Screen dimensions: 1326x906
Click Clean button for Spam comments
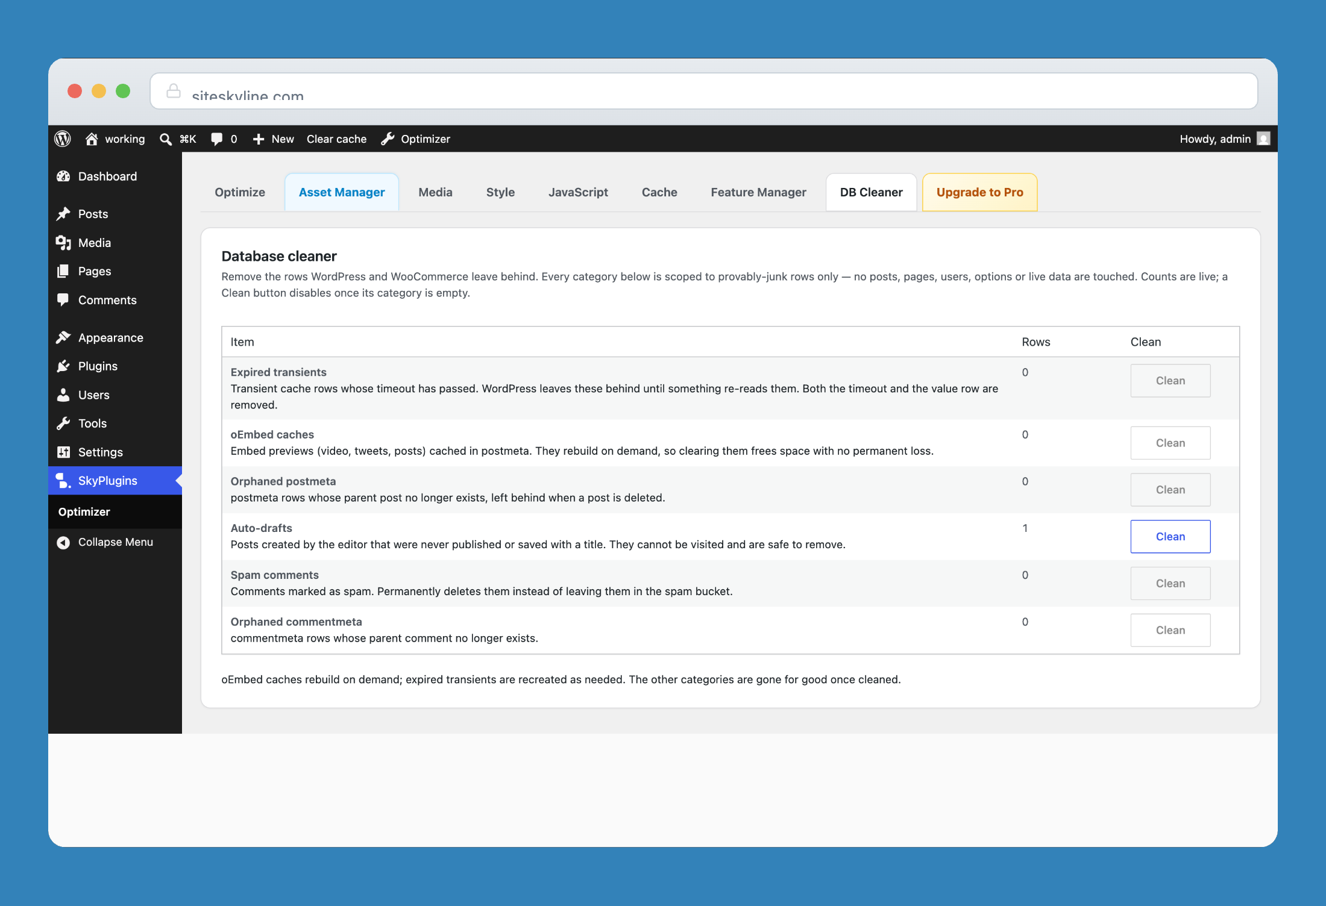[x=1170, y=583]
